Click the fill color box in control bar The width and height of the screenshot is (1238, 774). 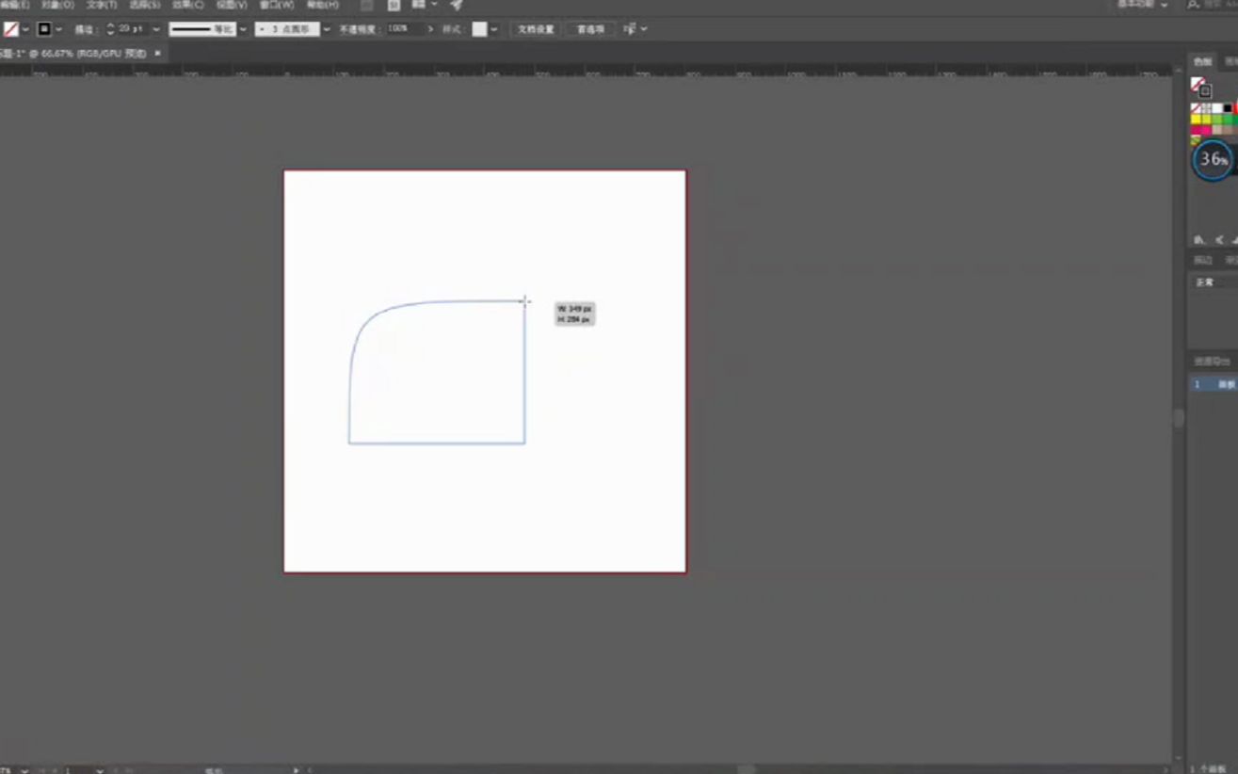(x=10, y=29)
